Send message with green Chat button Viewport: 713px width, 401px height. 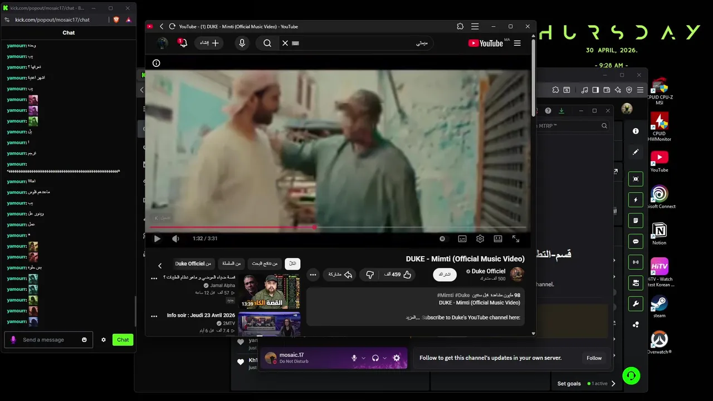pos(123,340)
